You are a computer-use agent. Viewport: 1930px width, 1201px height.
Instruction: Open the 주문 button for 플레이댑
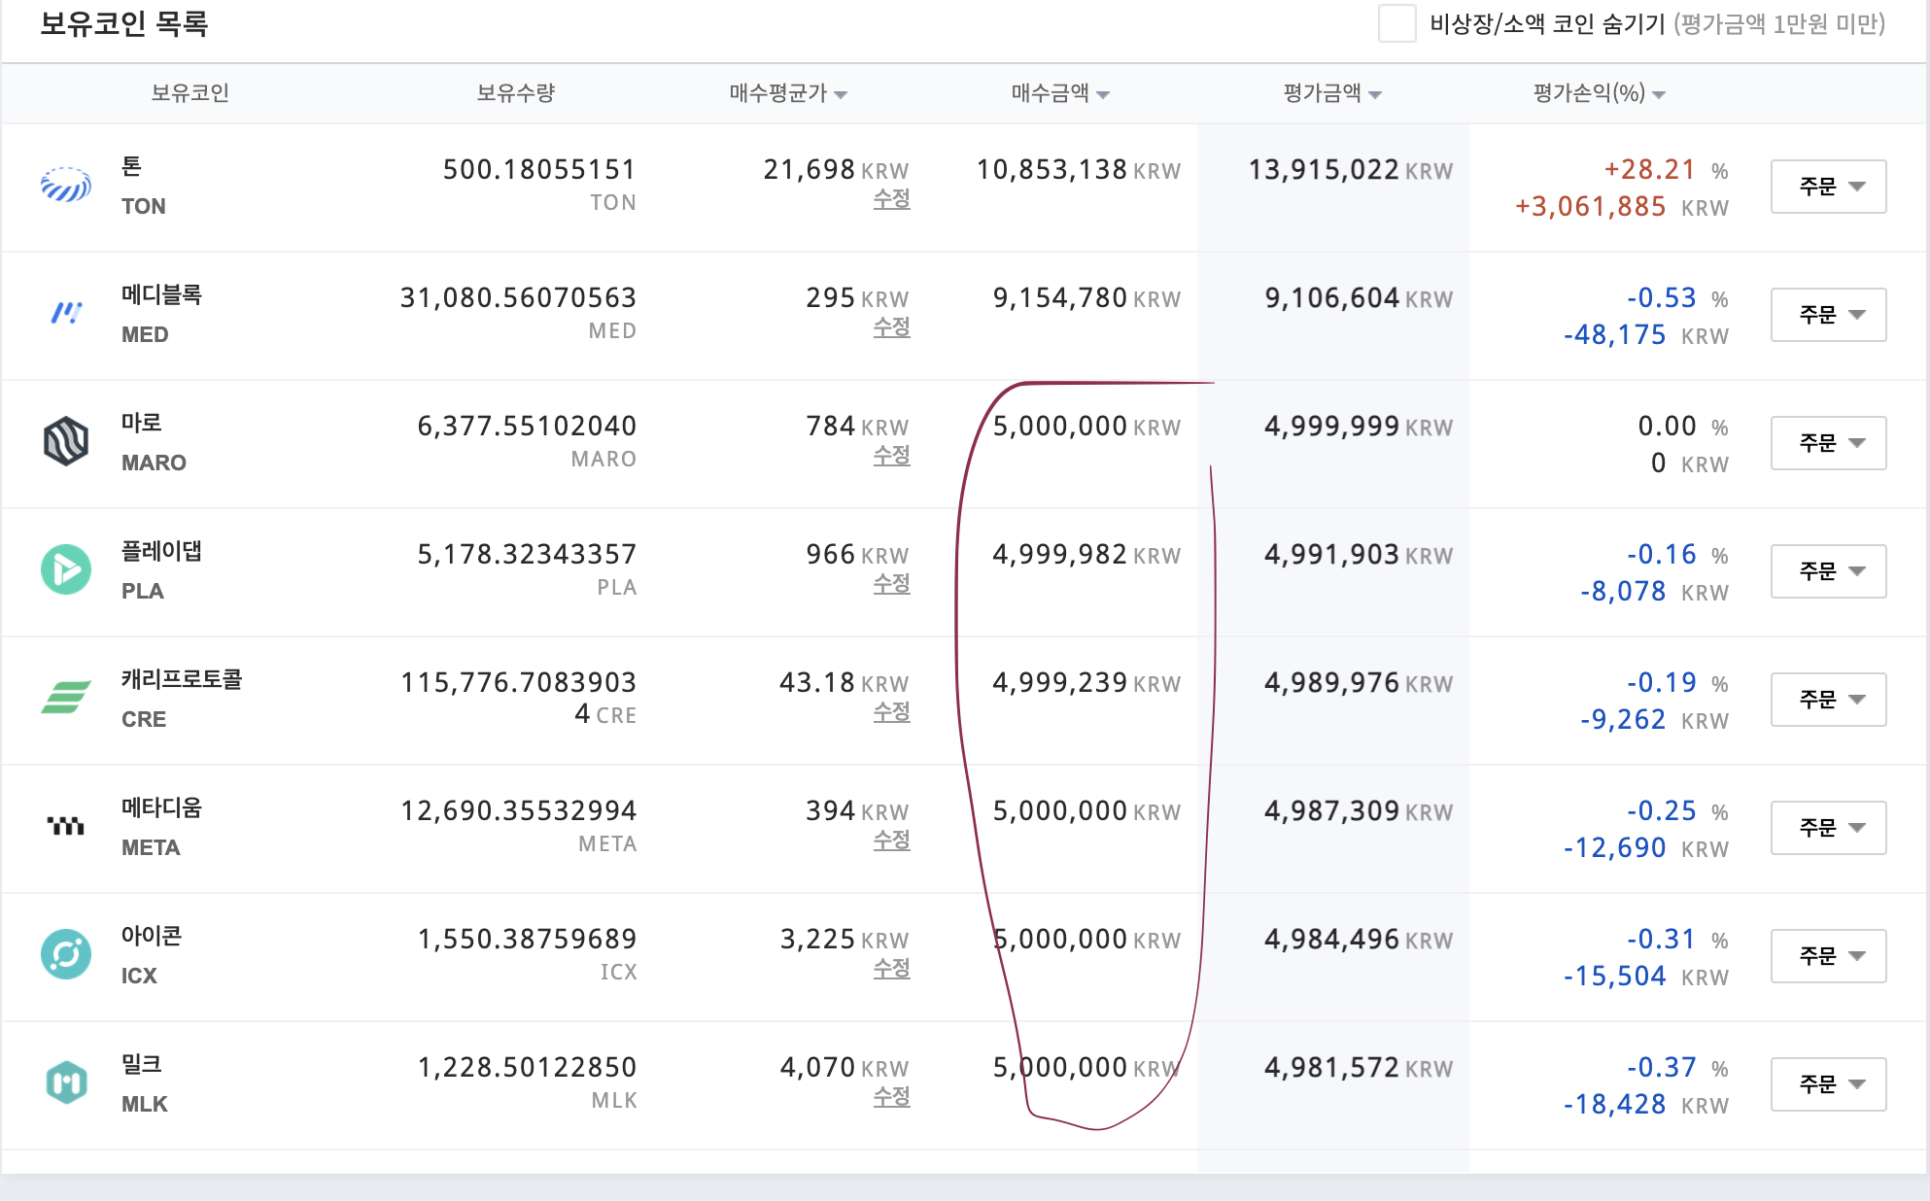point(1827,570)
